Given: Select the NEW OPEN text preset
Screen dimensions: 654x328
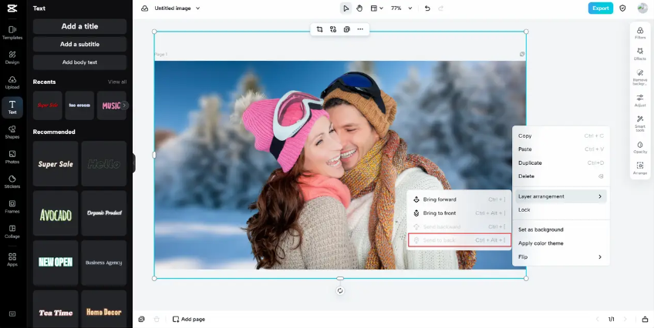Looking at the screenshot, I should (56, 263).
